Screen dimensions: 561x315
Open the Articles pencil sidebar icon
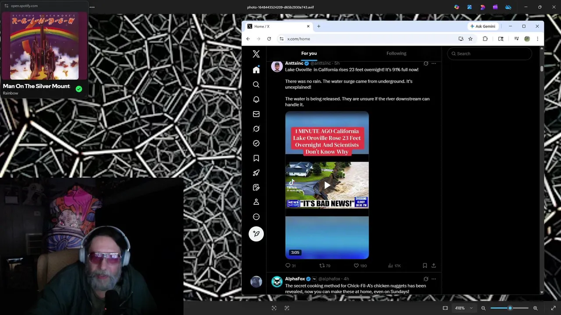pyautogui.click(x=256, y=187)
